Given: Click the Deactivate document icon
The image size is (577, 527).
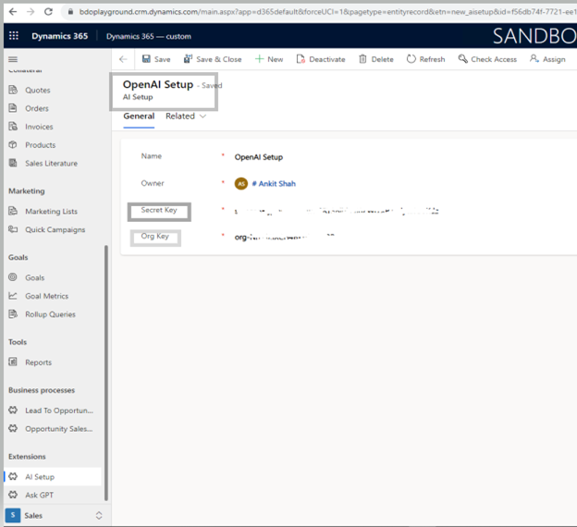Looking at the screenshot, I should coord(301,59).
